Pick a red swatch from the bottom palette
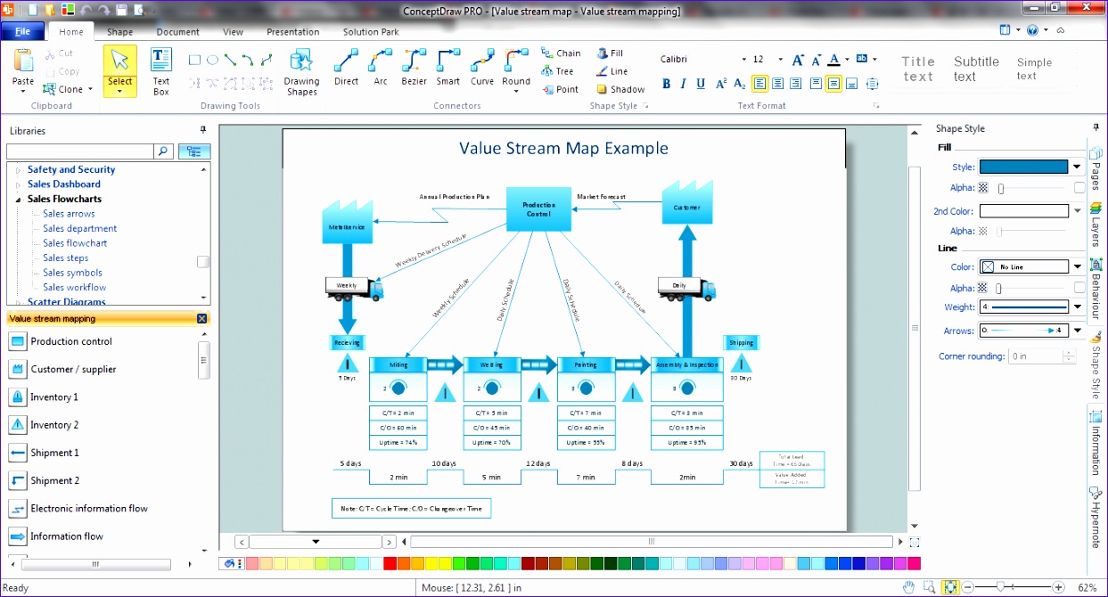1108x597 pixels. pos(390,563)
